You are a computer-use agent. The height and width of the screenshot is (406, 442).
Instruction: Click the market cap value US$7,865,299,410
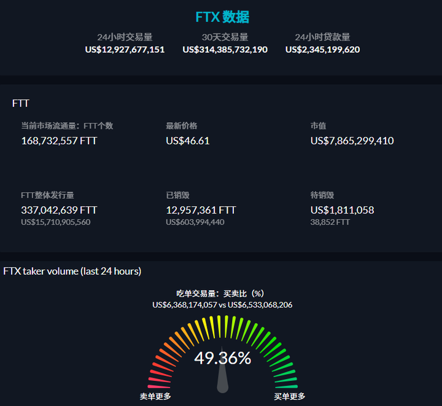pyautogui.click(x=352, y=140)
